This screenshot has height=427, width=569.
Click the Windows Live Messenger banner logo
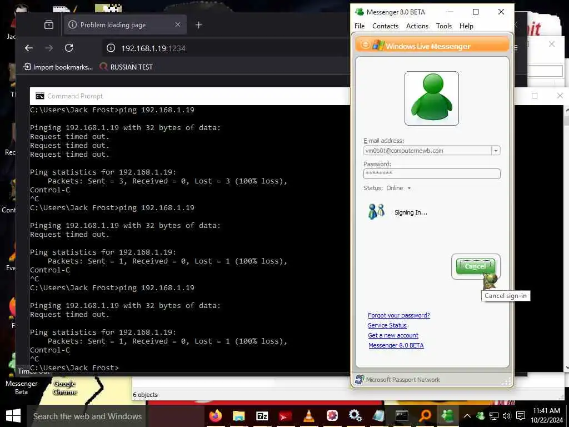tap(378, 46)
